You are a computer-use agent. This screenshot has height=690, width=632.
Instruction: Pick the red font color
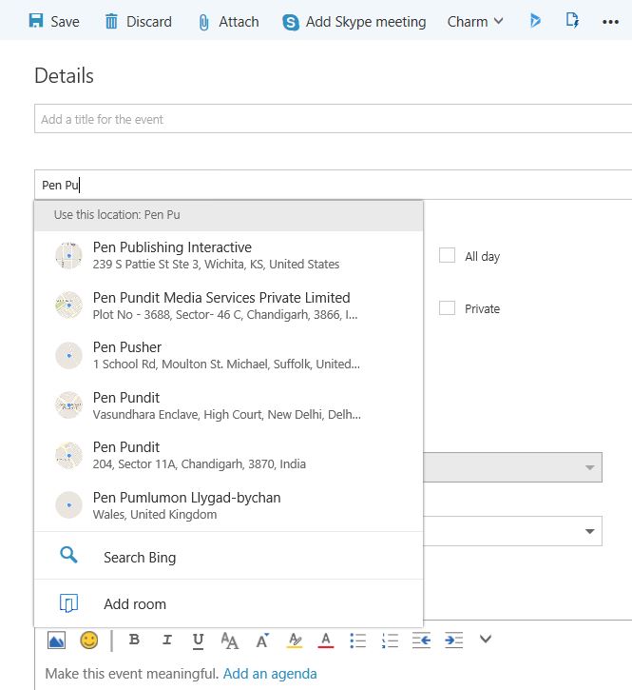[326, 641]
